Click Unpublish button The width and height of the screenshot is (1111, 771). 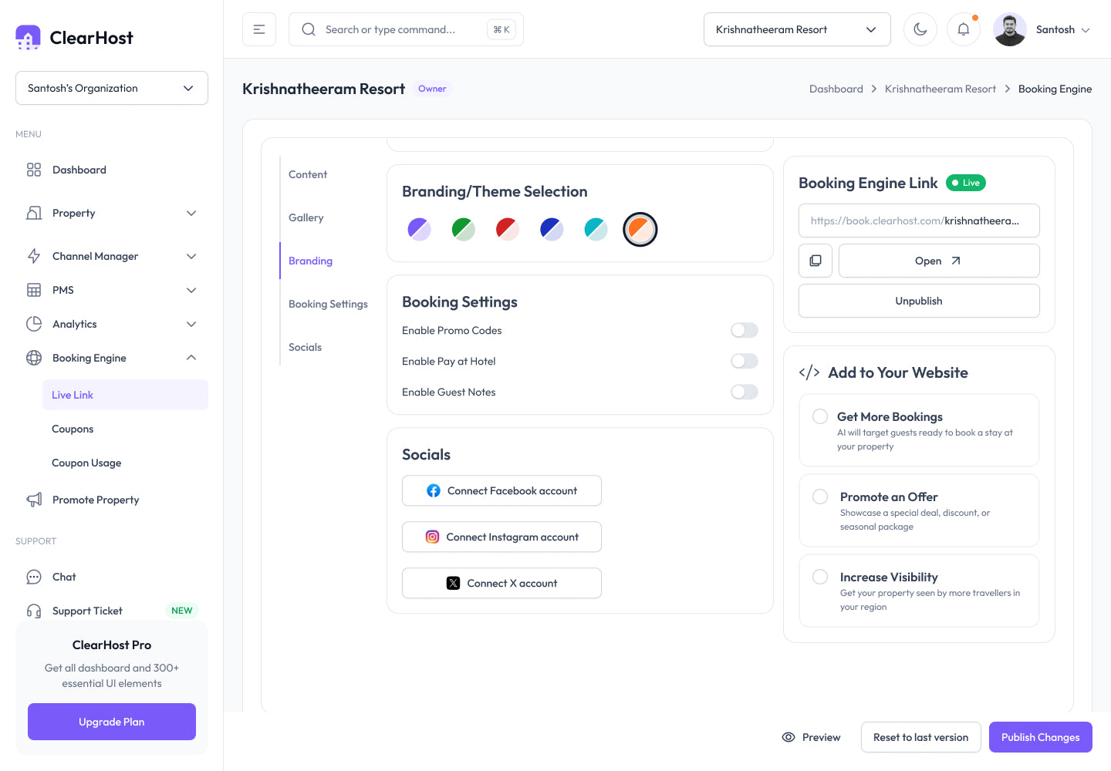[919, 301]
